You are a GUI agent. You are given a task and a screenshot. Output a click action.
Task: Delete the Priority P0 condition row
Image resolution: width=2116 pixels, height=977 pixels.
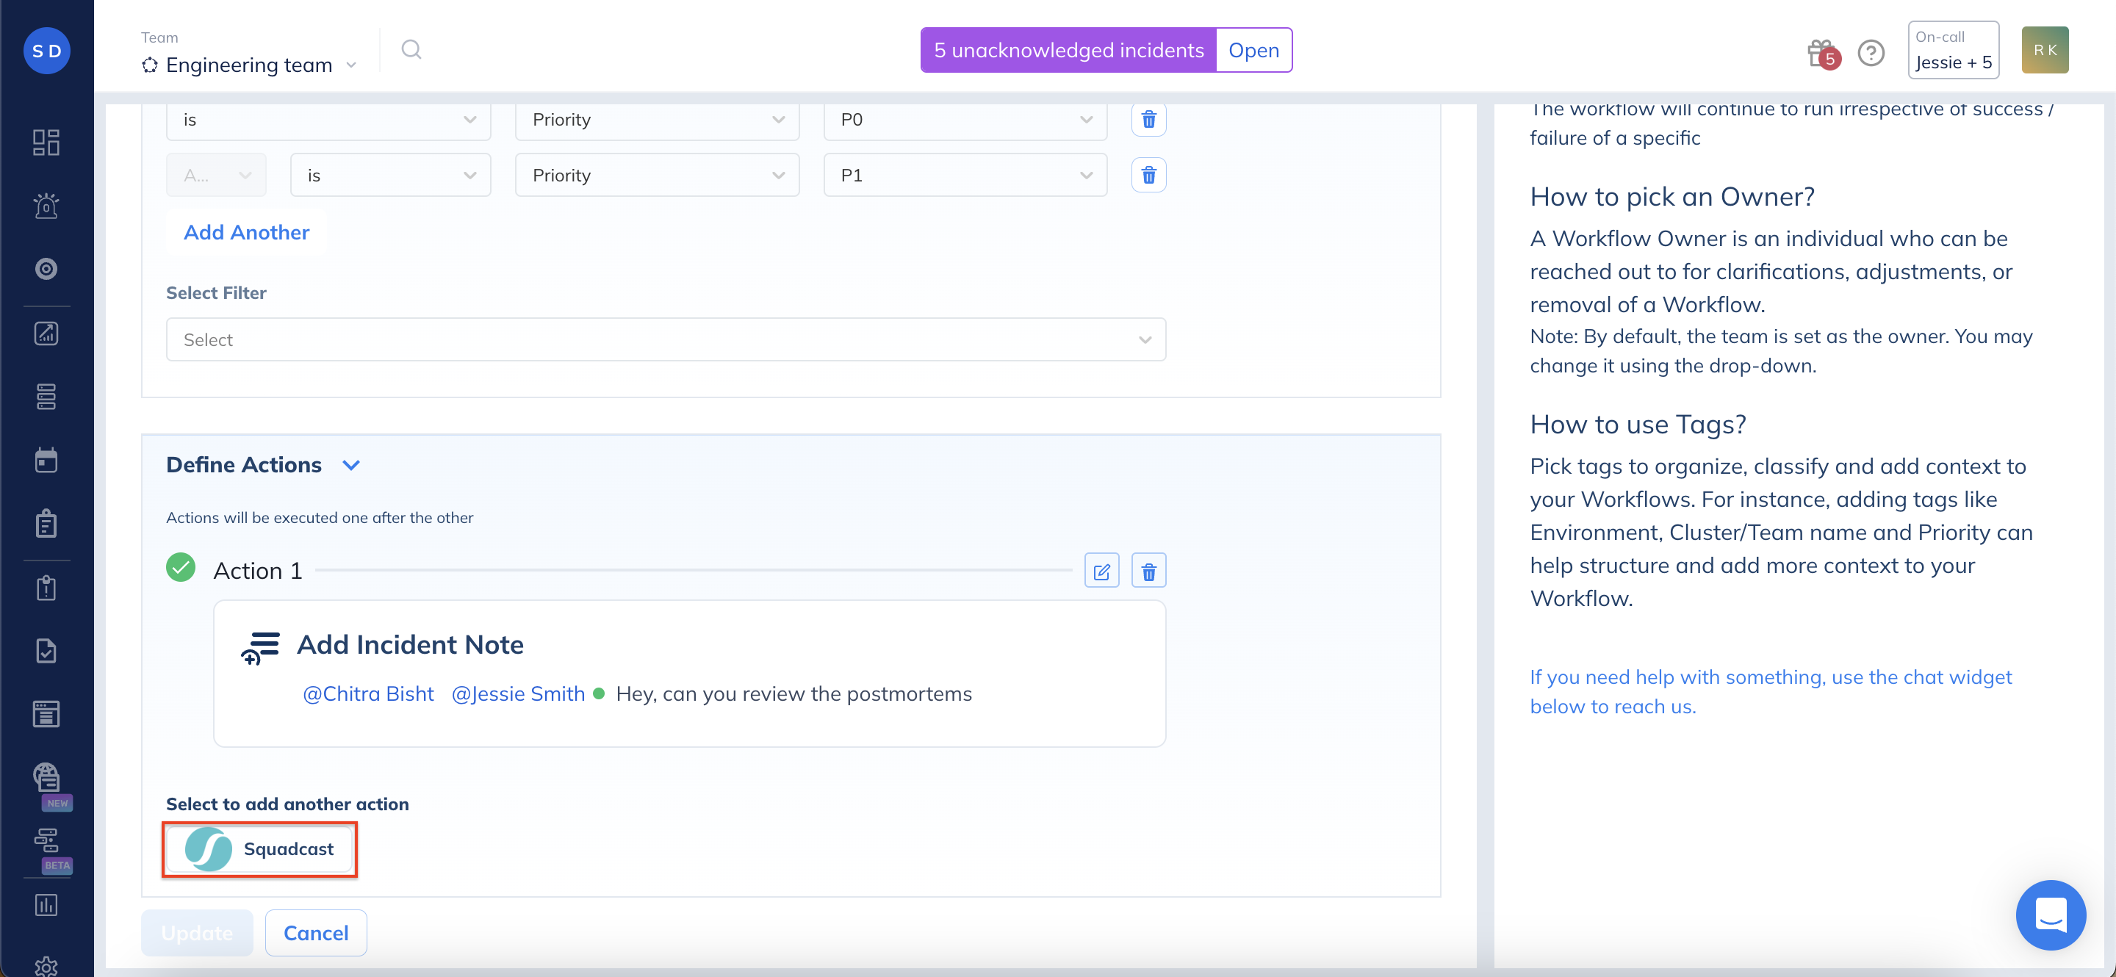(1148, 120)
